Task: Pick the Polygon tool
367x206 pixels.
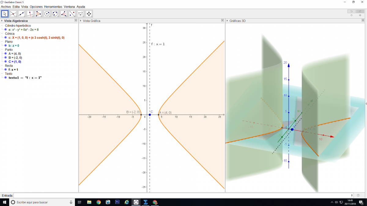Action: pyautogui.click(x=39, y=14)
